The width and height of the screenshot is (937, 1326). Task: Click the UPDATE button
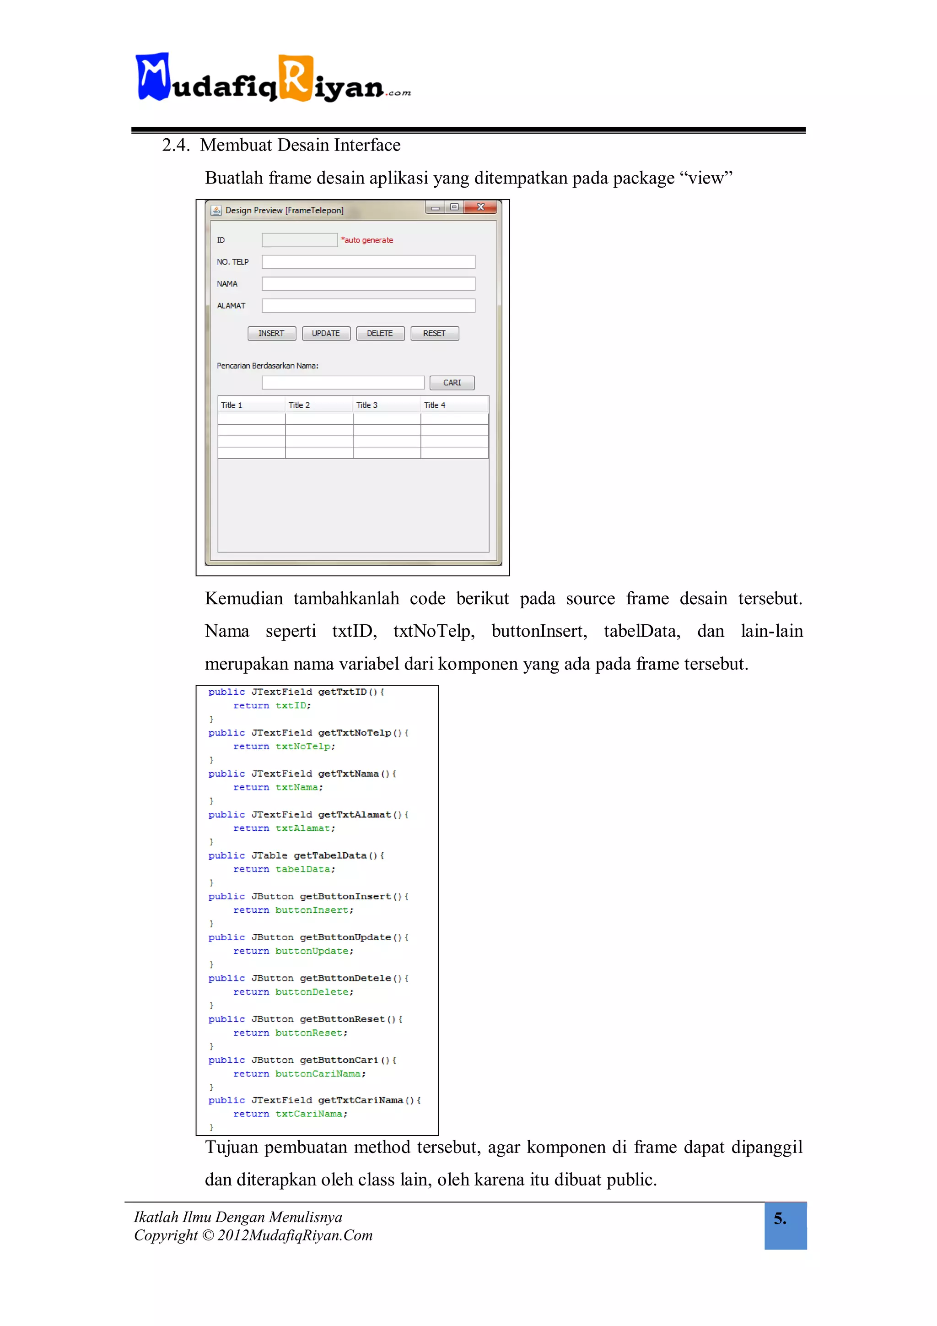pos(326,334)
